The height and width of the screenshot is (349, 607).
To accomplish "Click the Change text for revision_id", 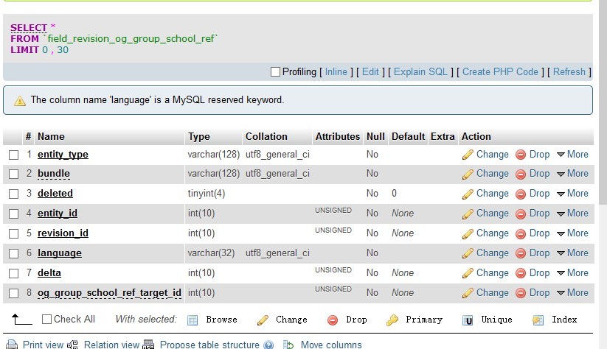I will (x=493, y=233).
